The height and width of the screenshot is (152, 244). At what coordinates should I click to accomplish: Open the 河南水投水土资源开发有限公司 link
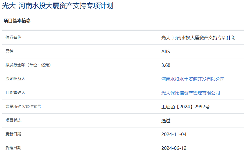(193, 79)
